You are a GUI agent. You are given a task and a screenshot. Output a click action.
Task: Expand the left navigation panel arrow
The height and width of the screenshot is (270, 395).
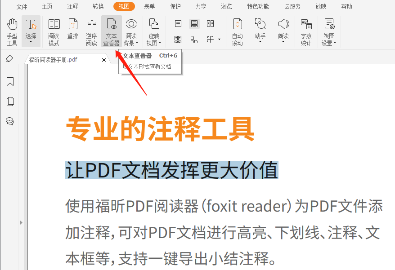pyautogui.click(x=21, y=222)
